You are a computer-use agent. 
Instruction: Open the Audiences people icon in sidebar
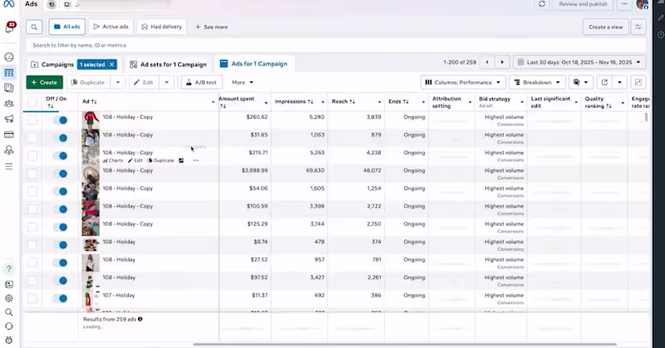point(8,104)
